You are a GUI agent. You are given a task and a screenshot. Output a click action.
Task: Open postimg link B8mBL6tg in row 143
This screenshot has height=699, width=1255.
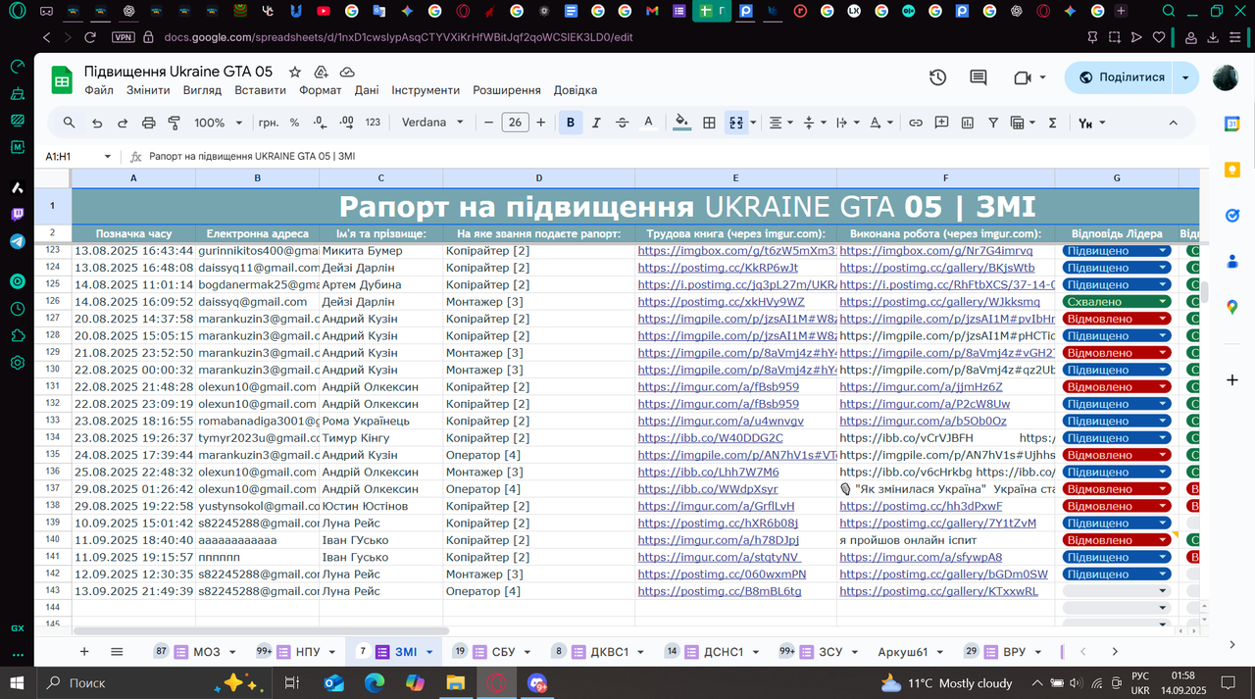(720, 591)
